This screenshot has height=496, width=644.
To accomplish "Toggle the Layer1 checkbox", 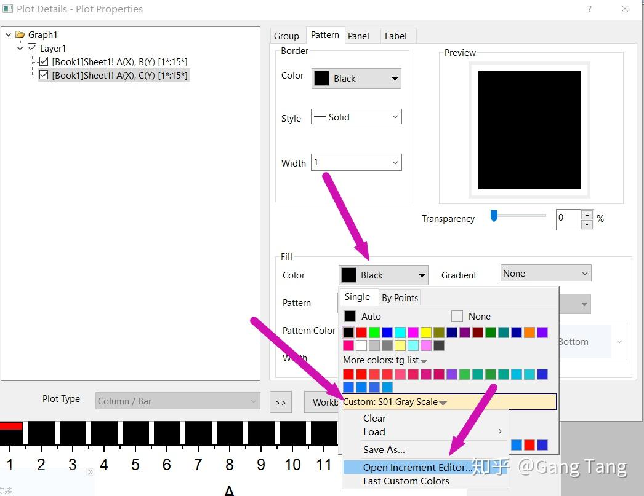I will coord(31,48).
